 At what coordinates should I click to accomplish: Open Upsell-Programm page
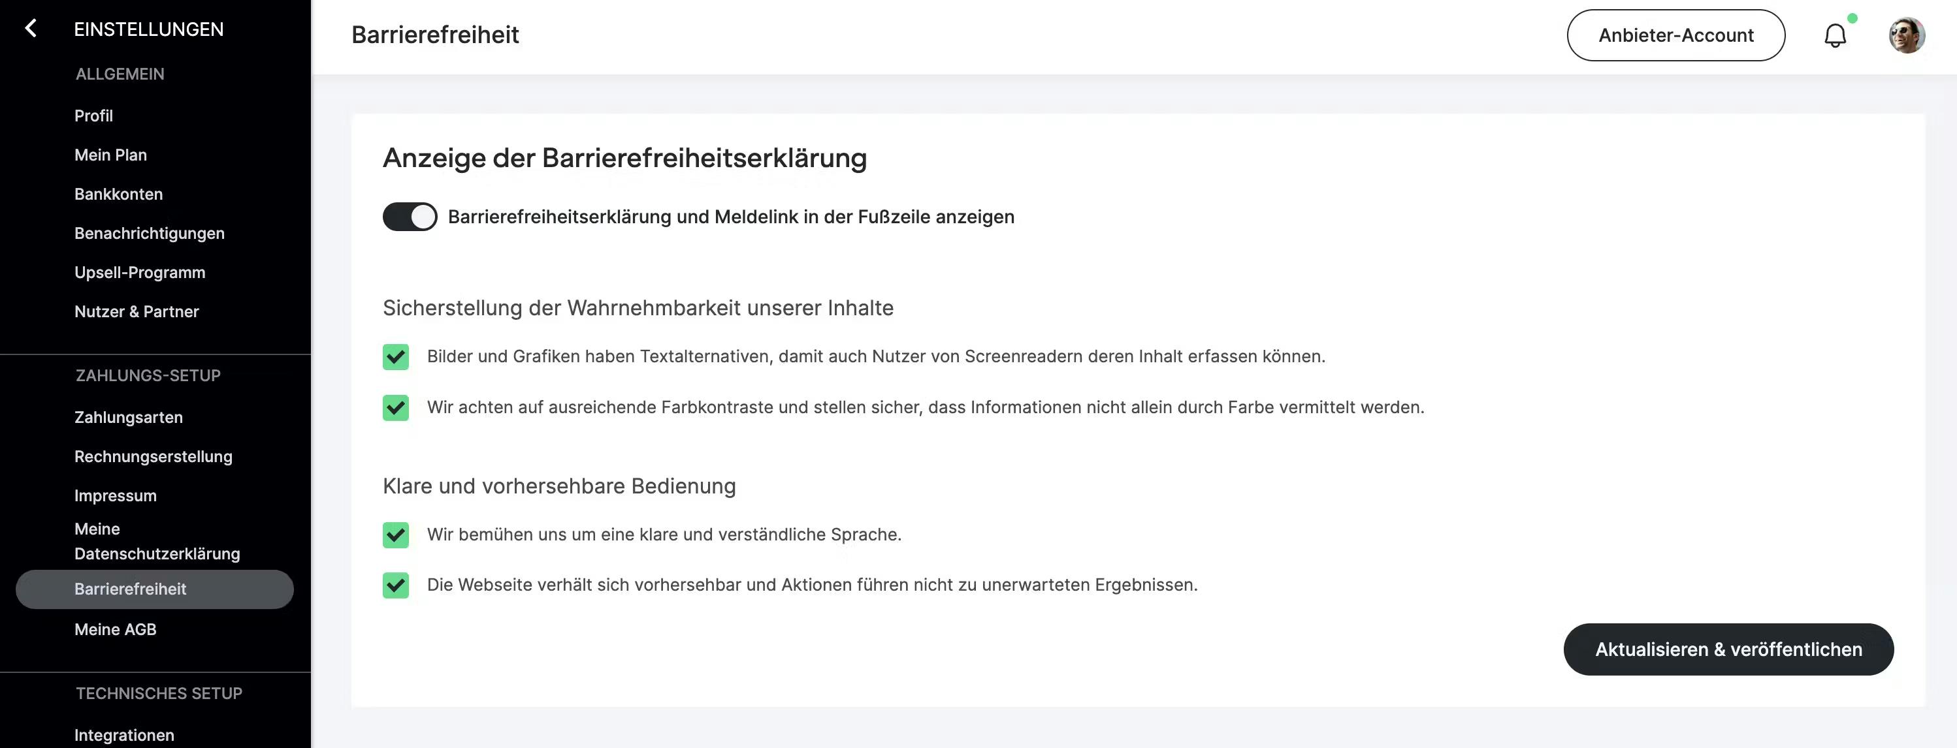pyautogui.click(x=140, y=272)
